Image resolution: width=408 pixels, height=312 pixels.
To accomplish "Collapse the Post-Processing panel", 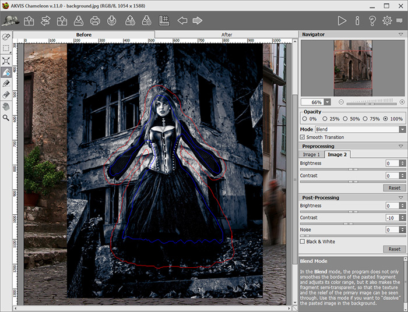I will click(401, 198).
